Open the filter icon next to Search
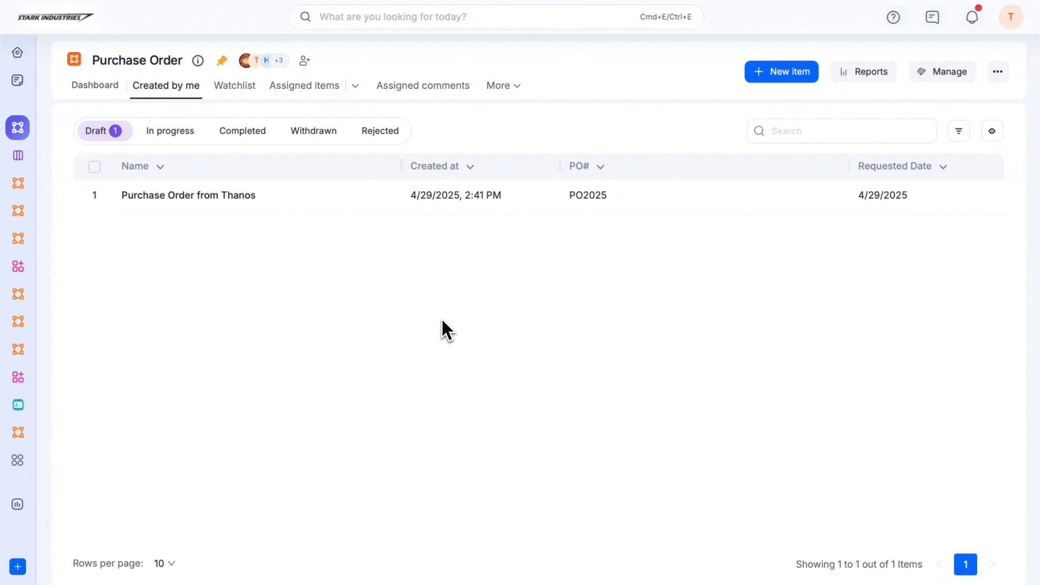The width and height of the screenshot is (1040, 585). pos(959,131)
